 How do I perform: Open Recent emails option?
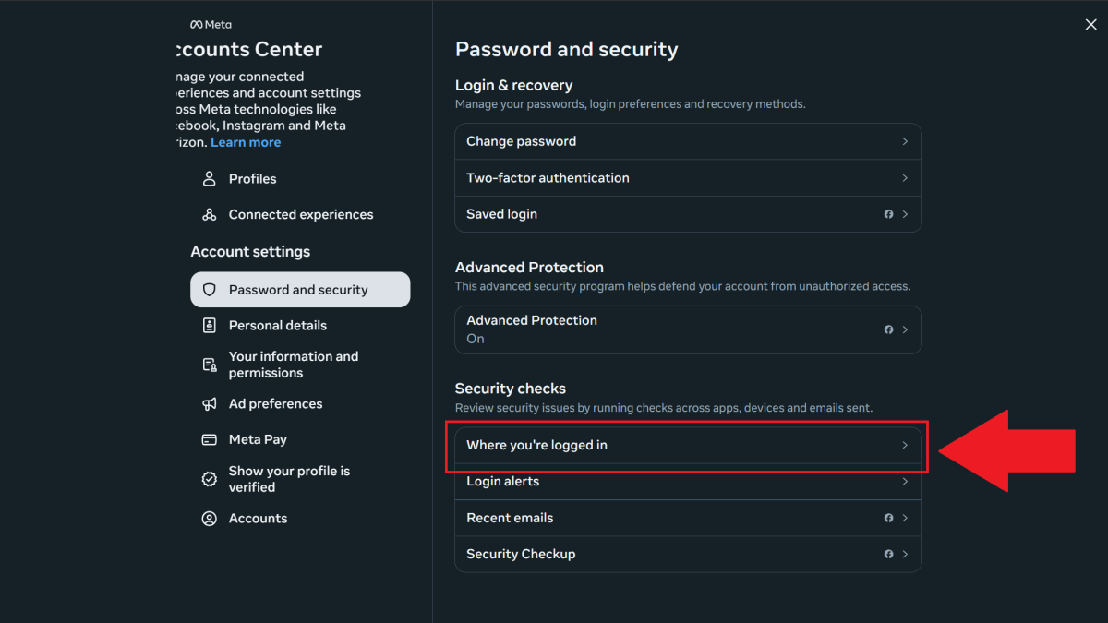(x=688, y=518)
